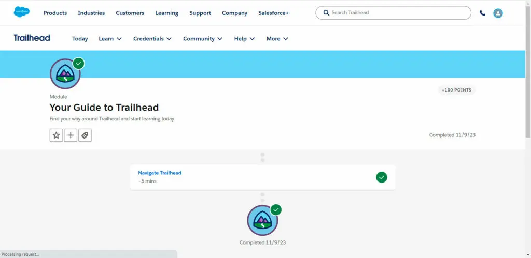Open the Learning menu
This screenshot has width=531, height=258.
(x=166, y=13)
